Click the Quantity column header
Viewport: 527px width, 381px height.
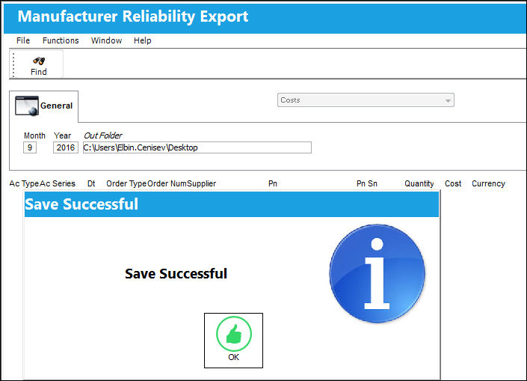(419, 183)
